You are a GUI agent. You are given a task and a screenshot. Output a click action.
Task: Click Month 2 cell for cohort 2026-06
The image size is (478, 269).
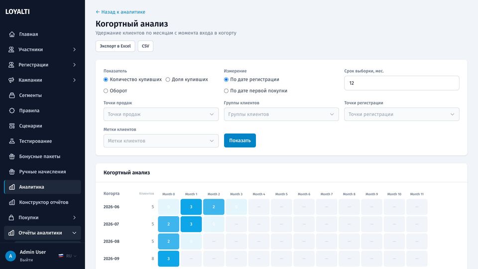pyautogui.click(x=214, y=207)
